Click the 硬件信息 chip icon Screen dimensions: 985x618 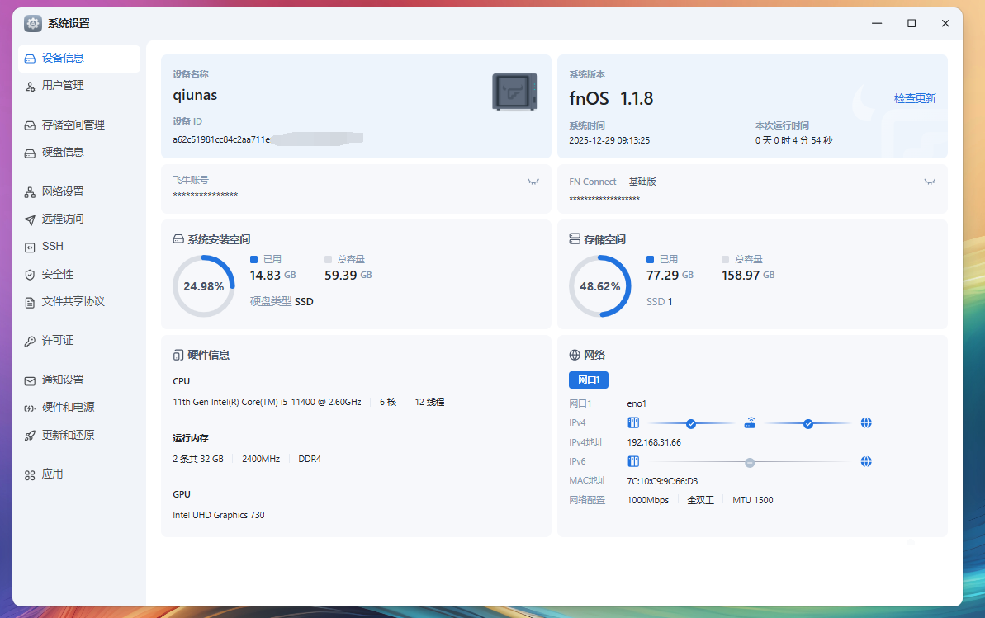point(178,355)
